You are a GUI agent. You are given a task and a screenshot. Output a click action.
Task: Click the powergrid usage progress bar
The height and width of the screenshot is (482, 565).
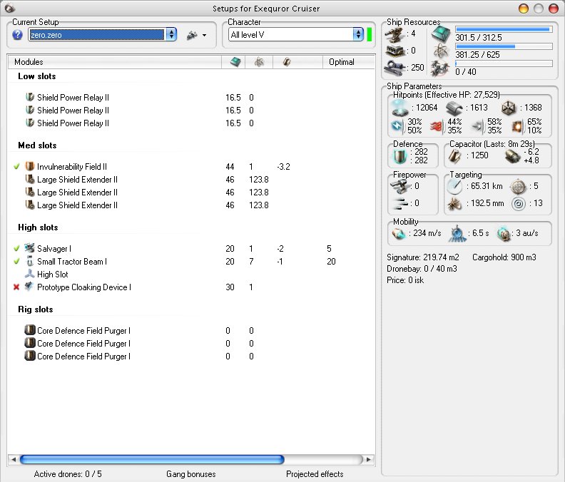[x=504, y=46]
